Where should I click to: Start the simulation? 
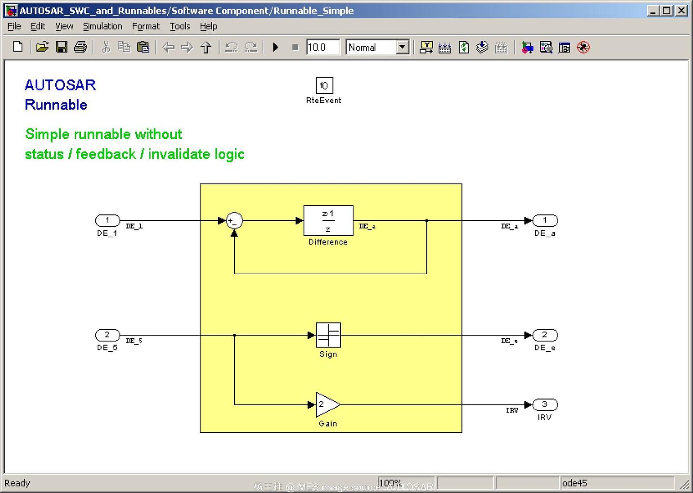275,47
